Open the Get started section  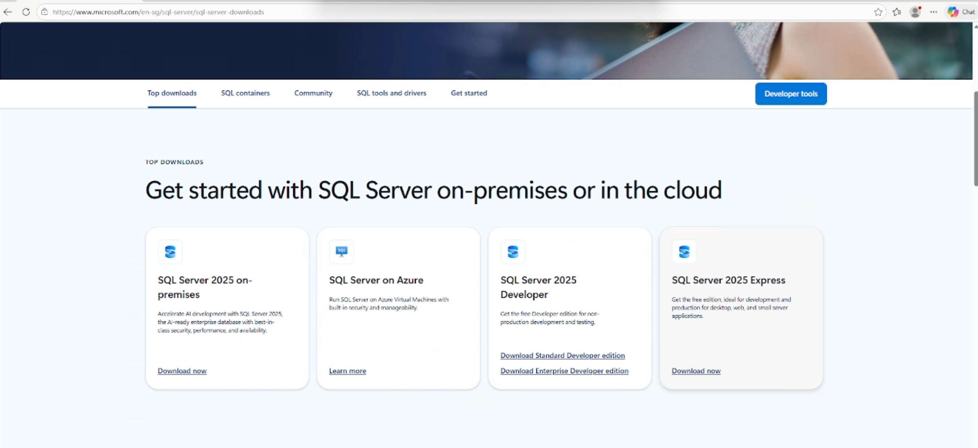click(469, 93)
